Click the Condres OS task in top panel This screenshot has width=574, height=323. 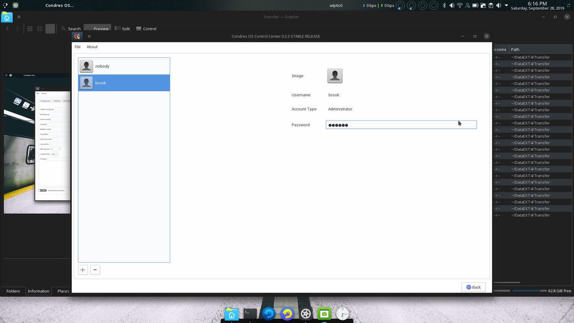tap(60, 6)
